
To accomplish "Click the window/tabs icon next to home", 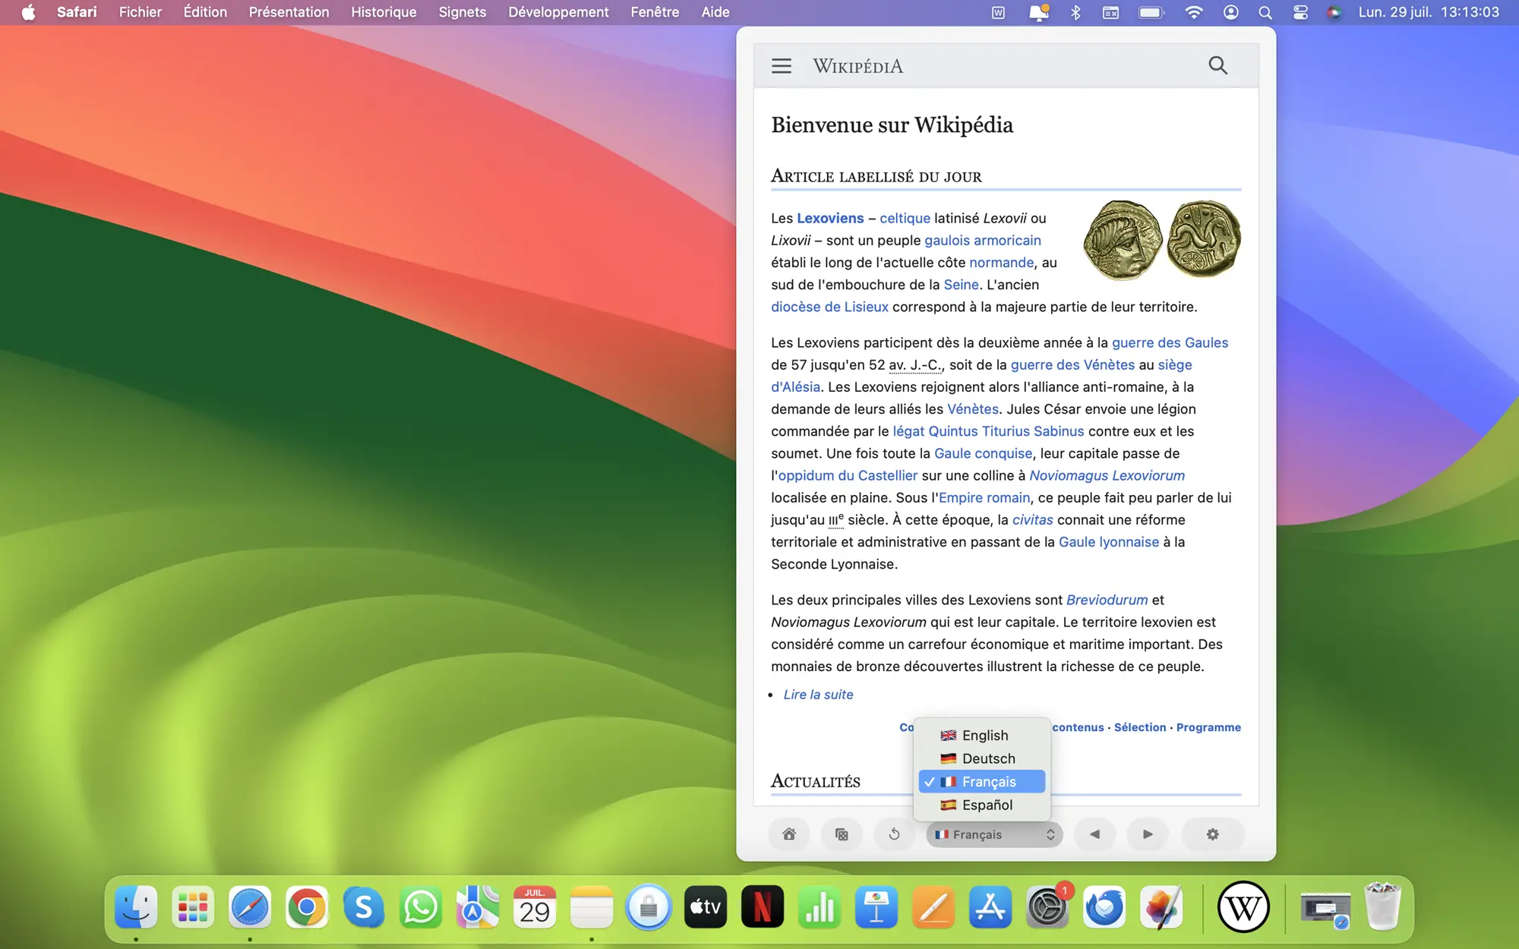I will click(x=842, y=834).
